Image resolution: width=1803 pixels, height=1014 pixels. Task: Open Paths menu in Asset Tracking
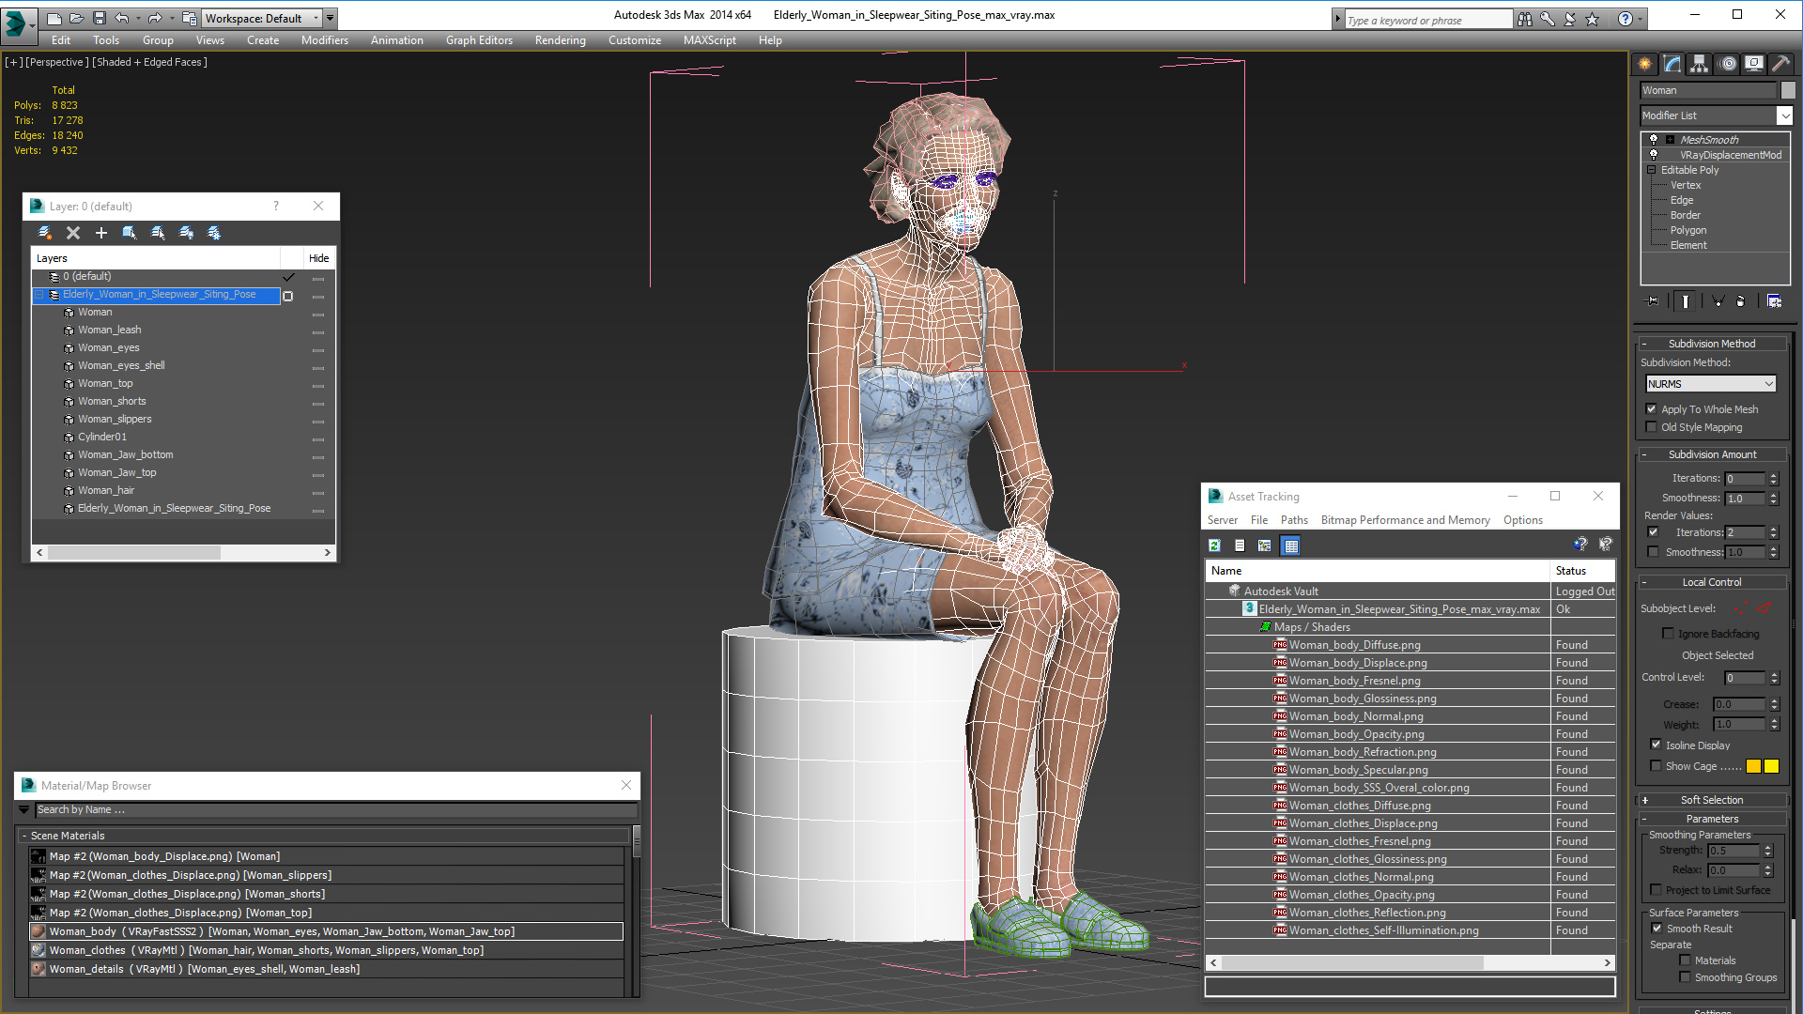click(1294, 520)
